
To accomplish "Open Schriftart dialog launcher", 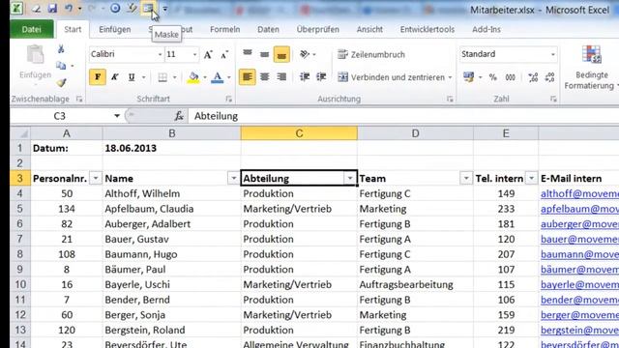I will point(229,99).
